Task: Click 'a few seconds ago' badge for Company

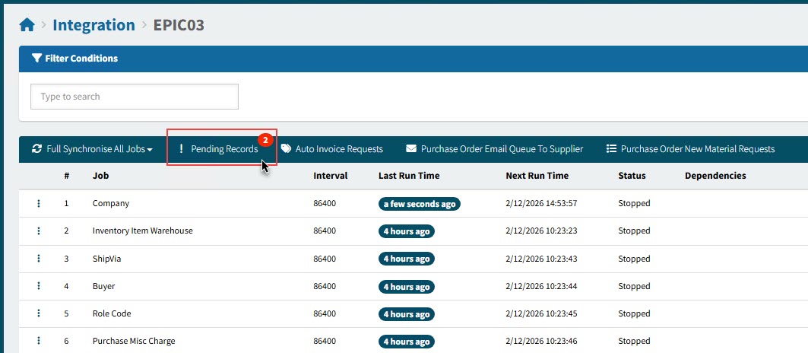Action: coord(420,204)
